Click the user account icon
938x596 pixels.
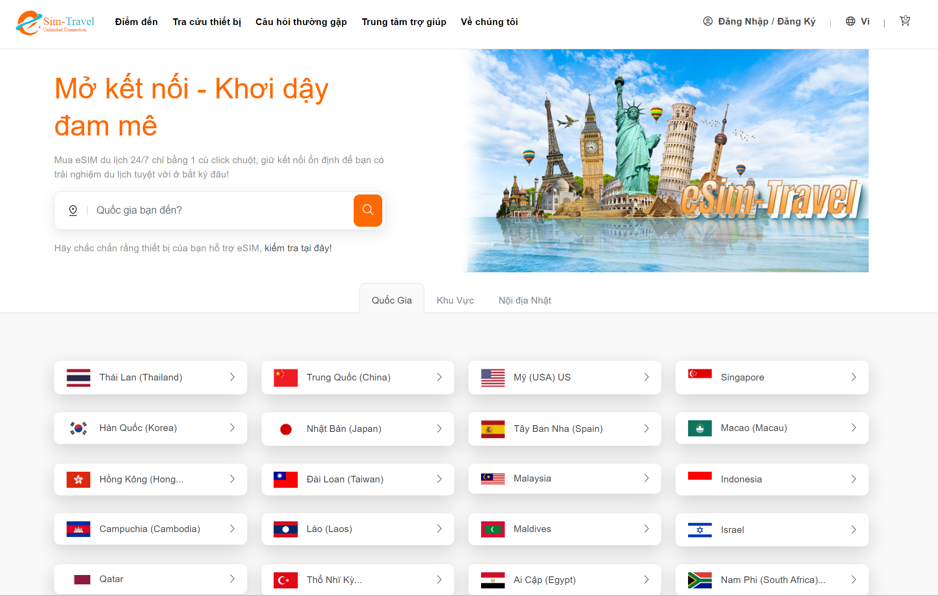point(708,21)
